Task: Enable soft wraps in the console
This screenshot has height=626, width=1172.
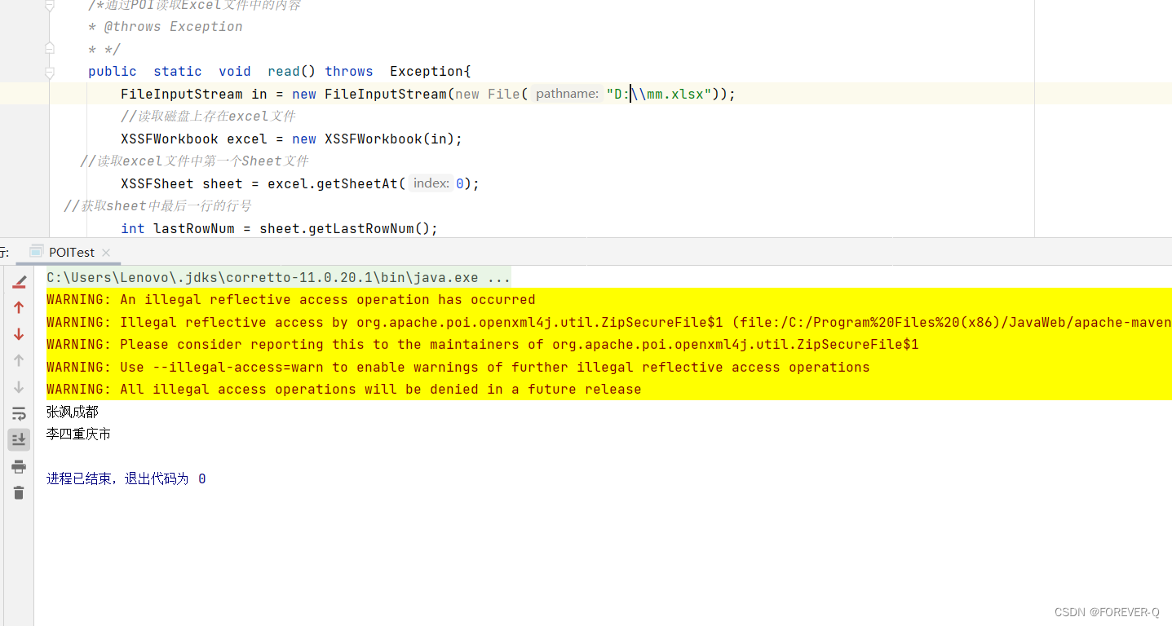Action: click(x=18, y=413)
